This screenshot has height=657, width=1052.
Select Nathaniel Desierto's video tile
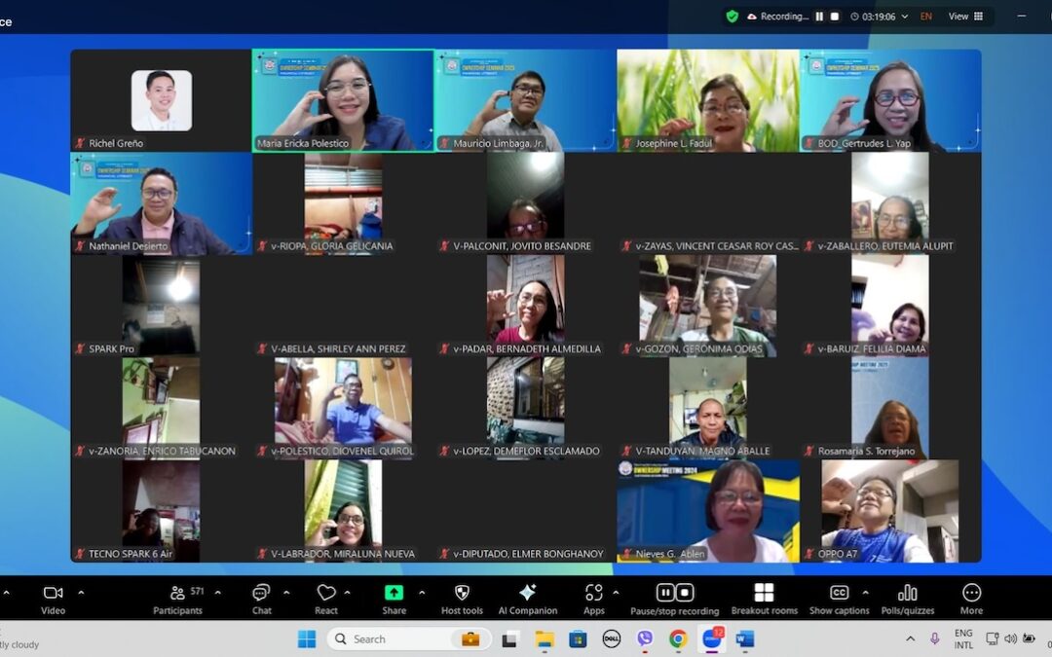pyautogui.click(x=161, y=203)
